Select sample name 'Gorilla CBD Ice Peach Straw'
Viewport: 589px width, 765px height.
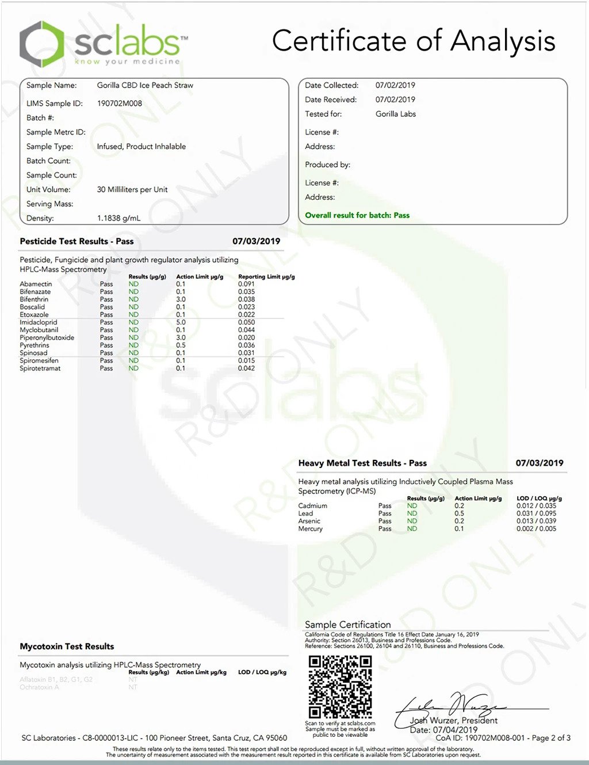pyautogui.click(x=145, y=85)
